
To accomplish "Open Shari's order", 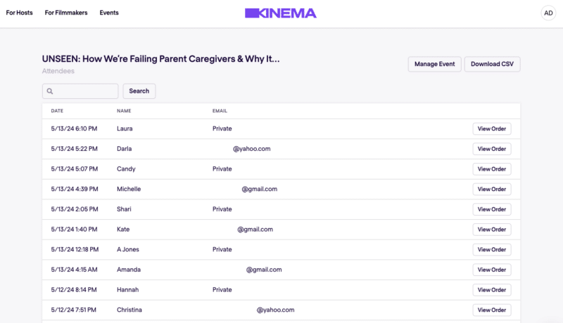I will pos(492,209).
